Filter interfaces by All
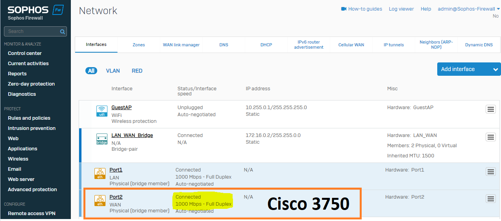The image size is (501, 221). 91,71
